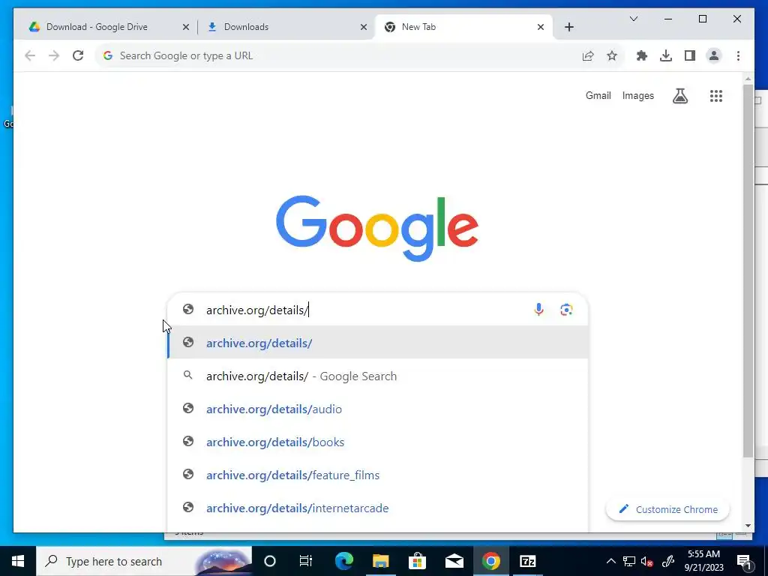Open Images link
Image resolution: width=768 pixels, height=576 pixels.
click(x=637, y=95)
